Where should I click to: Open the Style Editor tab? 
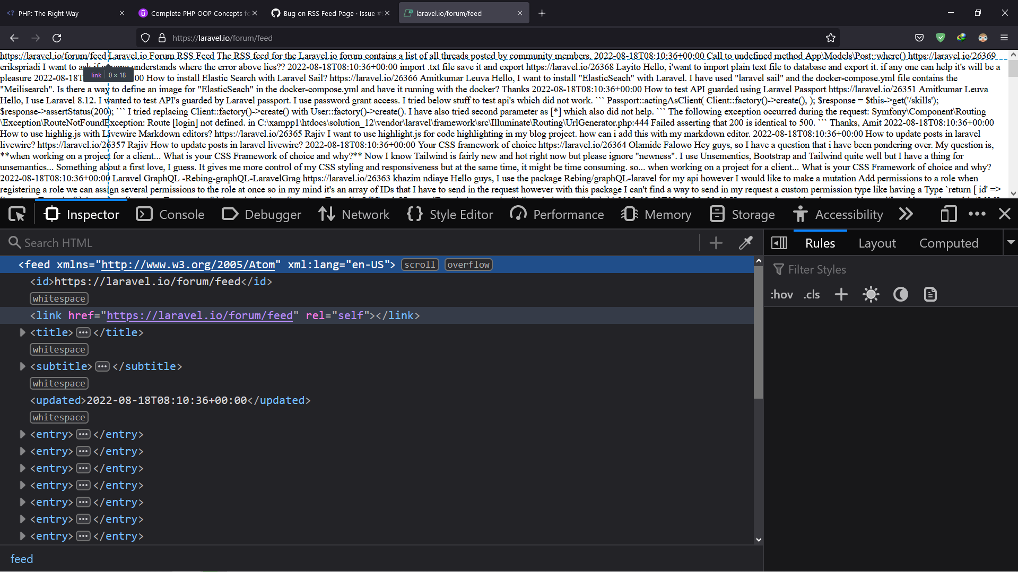[x=450, y=214]
